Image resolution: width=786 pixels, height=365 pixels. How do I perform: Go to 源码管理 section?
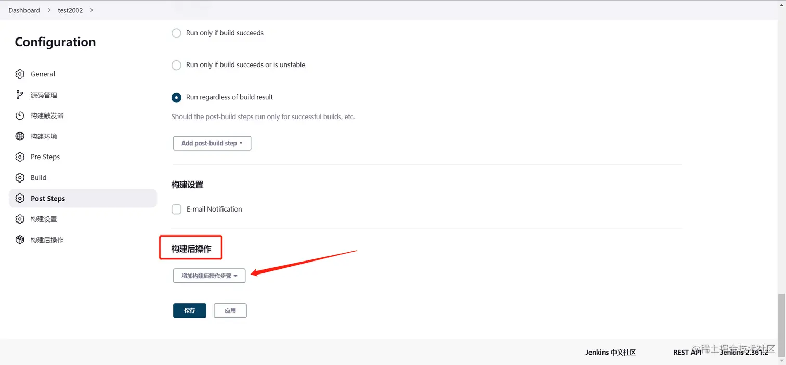point(83,95)
